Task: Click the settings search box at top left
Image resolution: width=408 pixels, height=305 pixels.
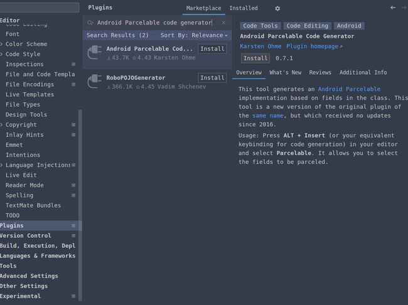Action: coord(40,8)
